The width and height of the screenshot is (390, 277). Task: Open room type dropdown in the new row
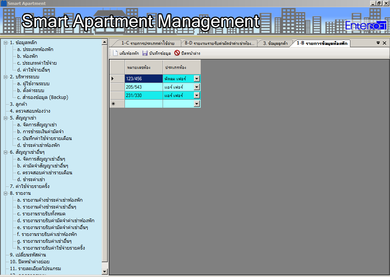(197, 103)
